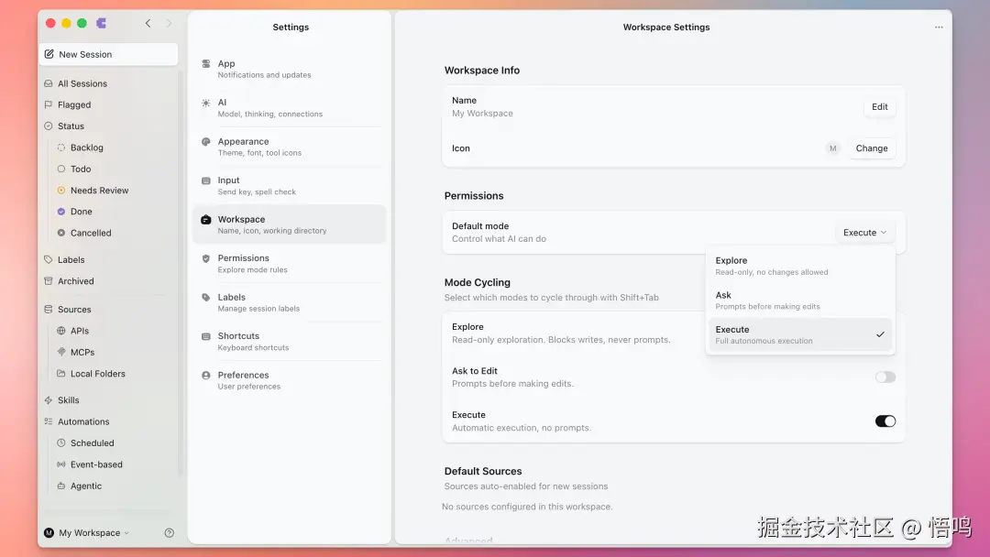This screenshot has width=990, height=557.
Task: Click the Todo empty circle icon
Action: click(x=61, y=169)
